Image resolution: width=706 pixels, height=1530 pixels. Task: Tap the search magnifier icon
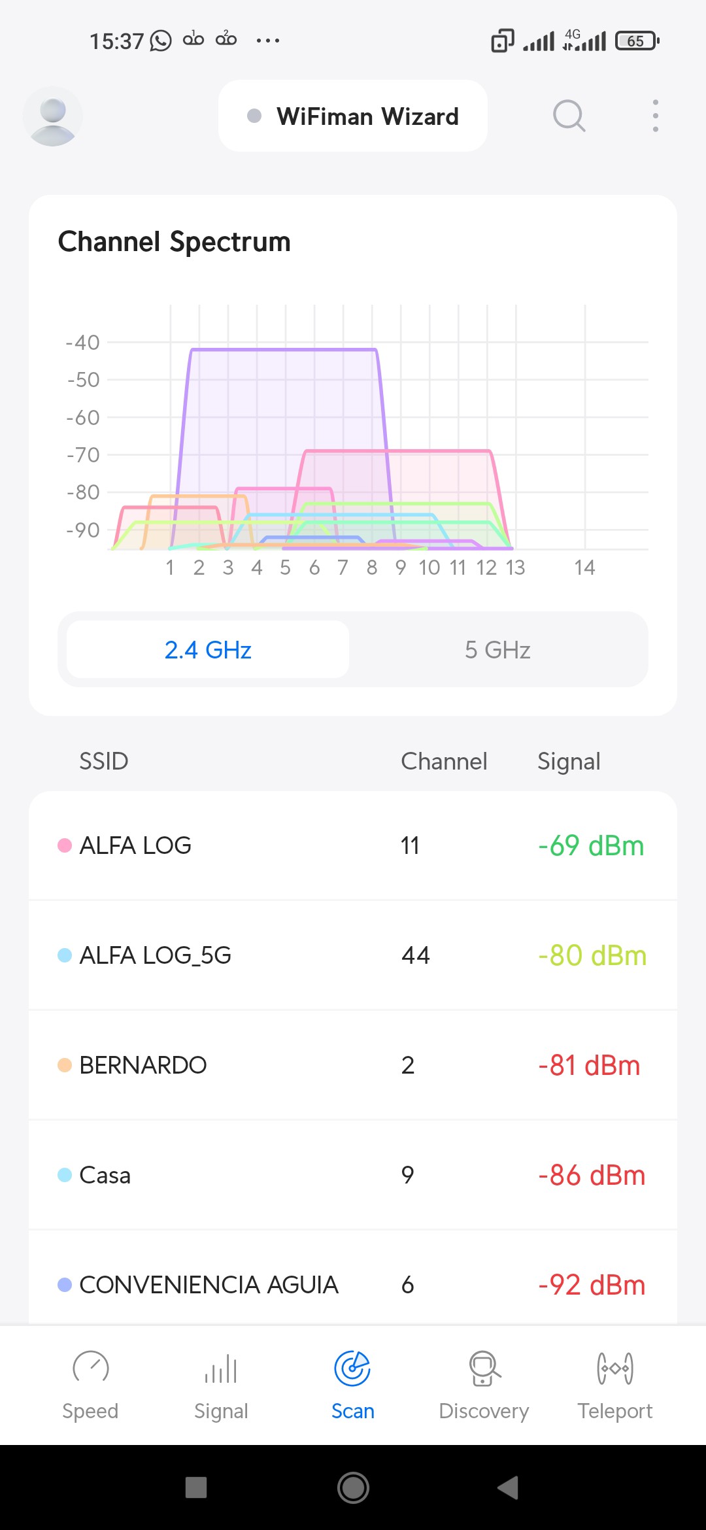569,116
